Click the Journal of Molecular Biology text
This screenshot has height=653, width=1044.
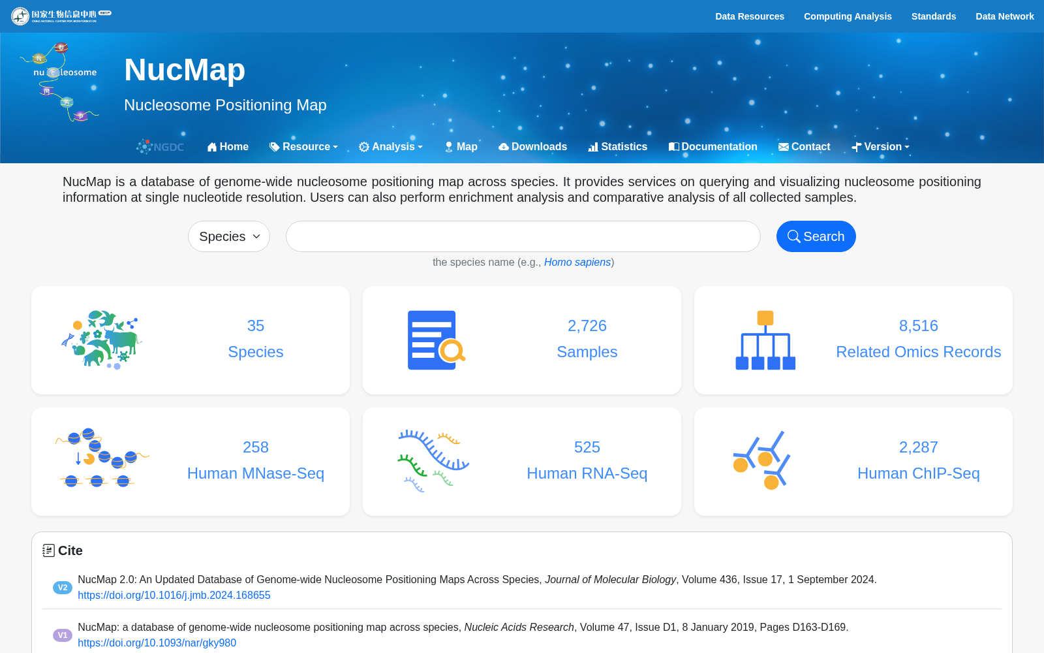click(x=611, y=580)
